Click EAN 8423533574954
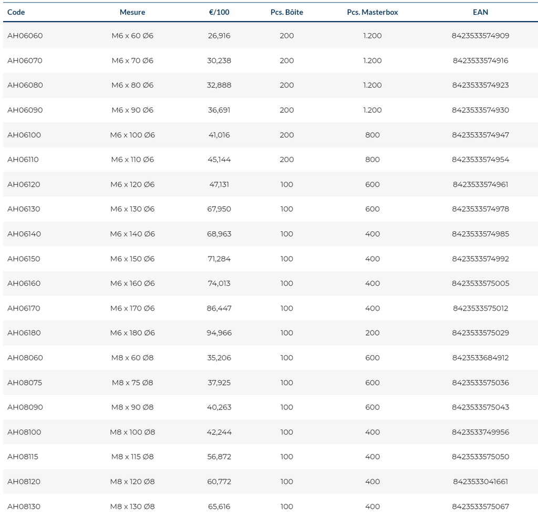This screenshot has height=525, width=538. point(480,159)
